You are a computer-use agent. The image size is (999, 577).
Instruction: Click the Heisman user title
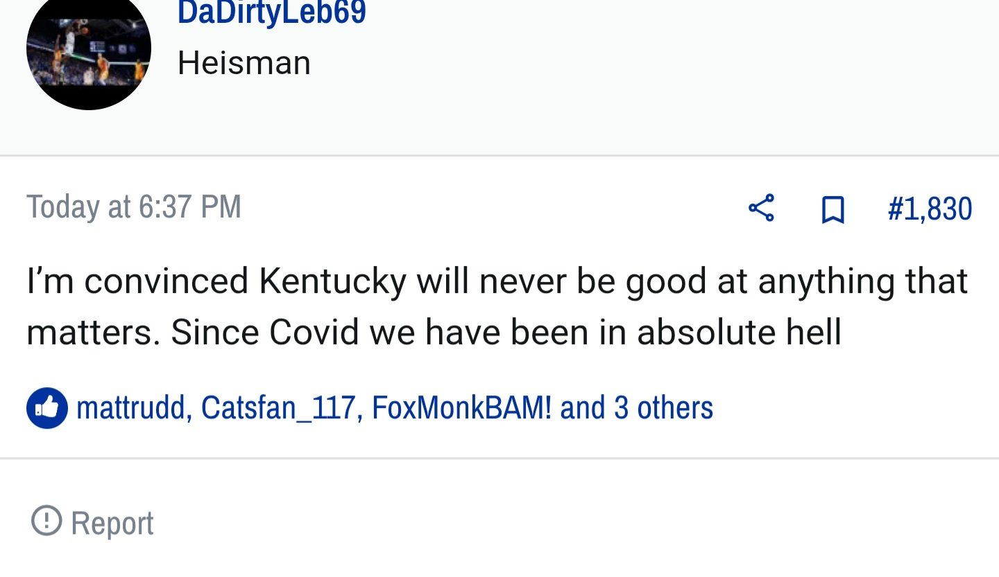click(x=244, y=63)
